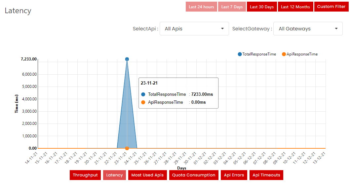This screenshot has height=184, width=352.
Task: Open the Custom Filter option
Action: coord(331,7)
